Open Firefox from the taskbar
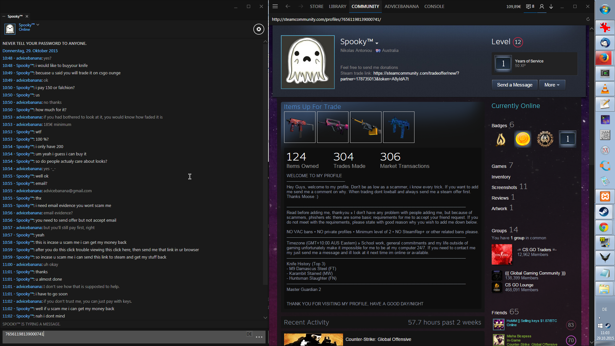Screen dimensions: 615x346 (x=605, y=58)
